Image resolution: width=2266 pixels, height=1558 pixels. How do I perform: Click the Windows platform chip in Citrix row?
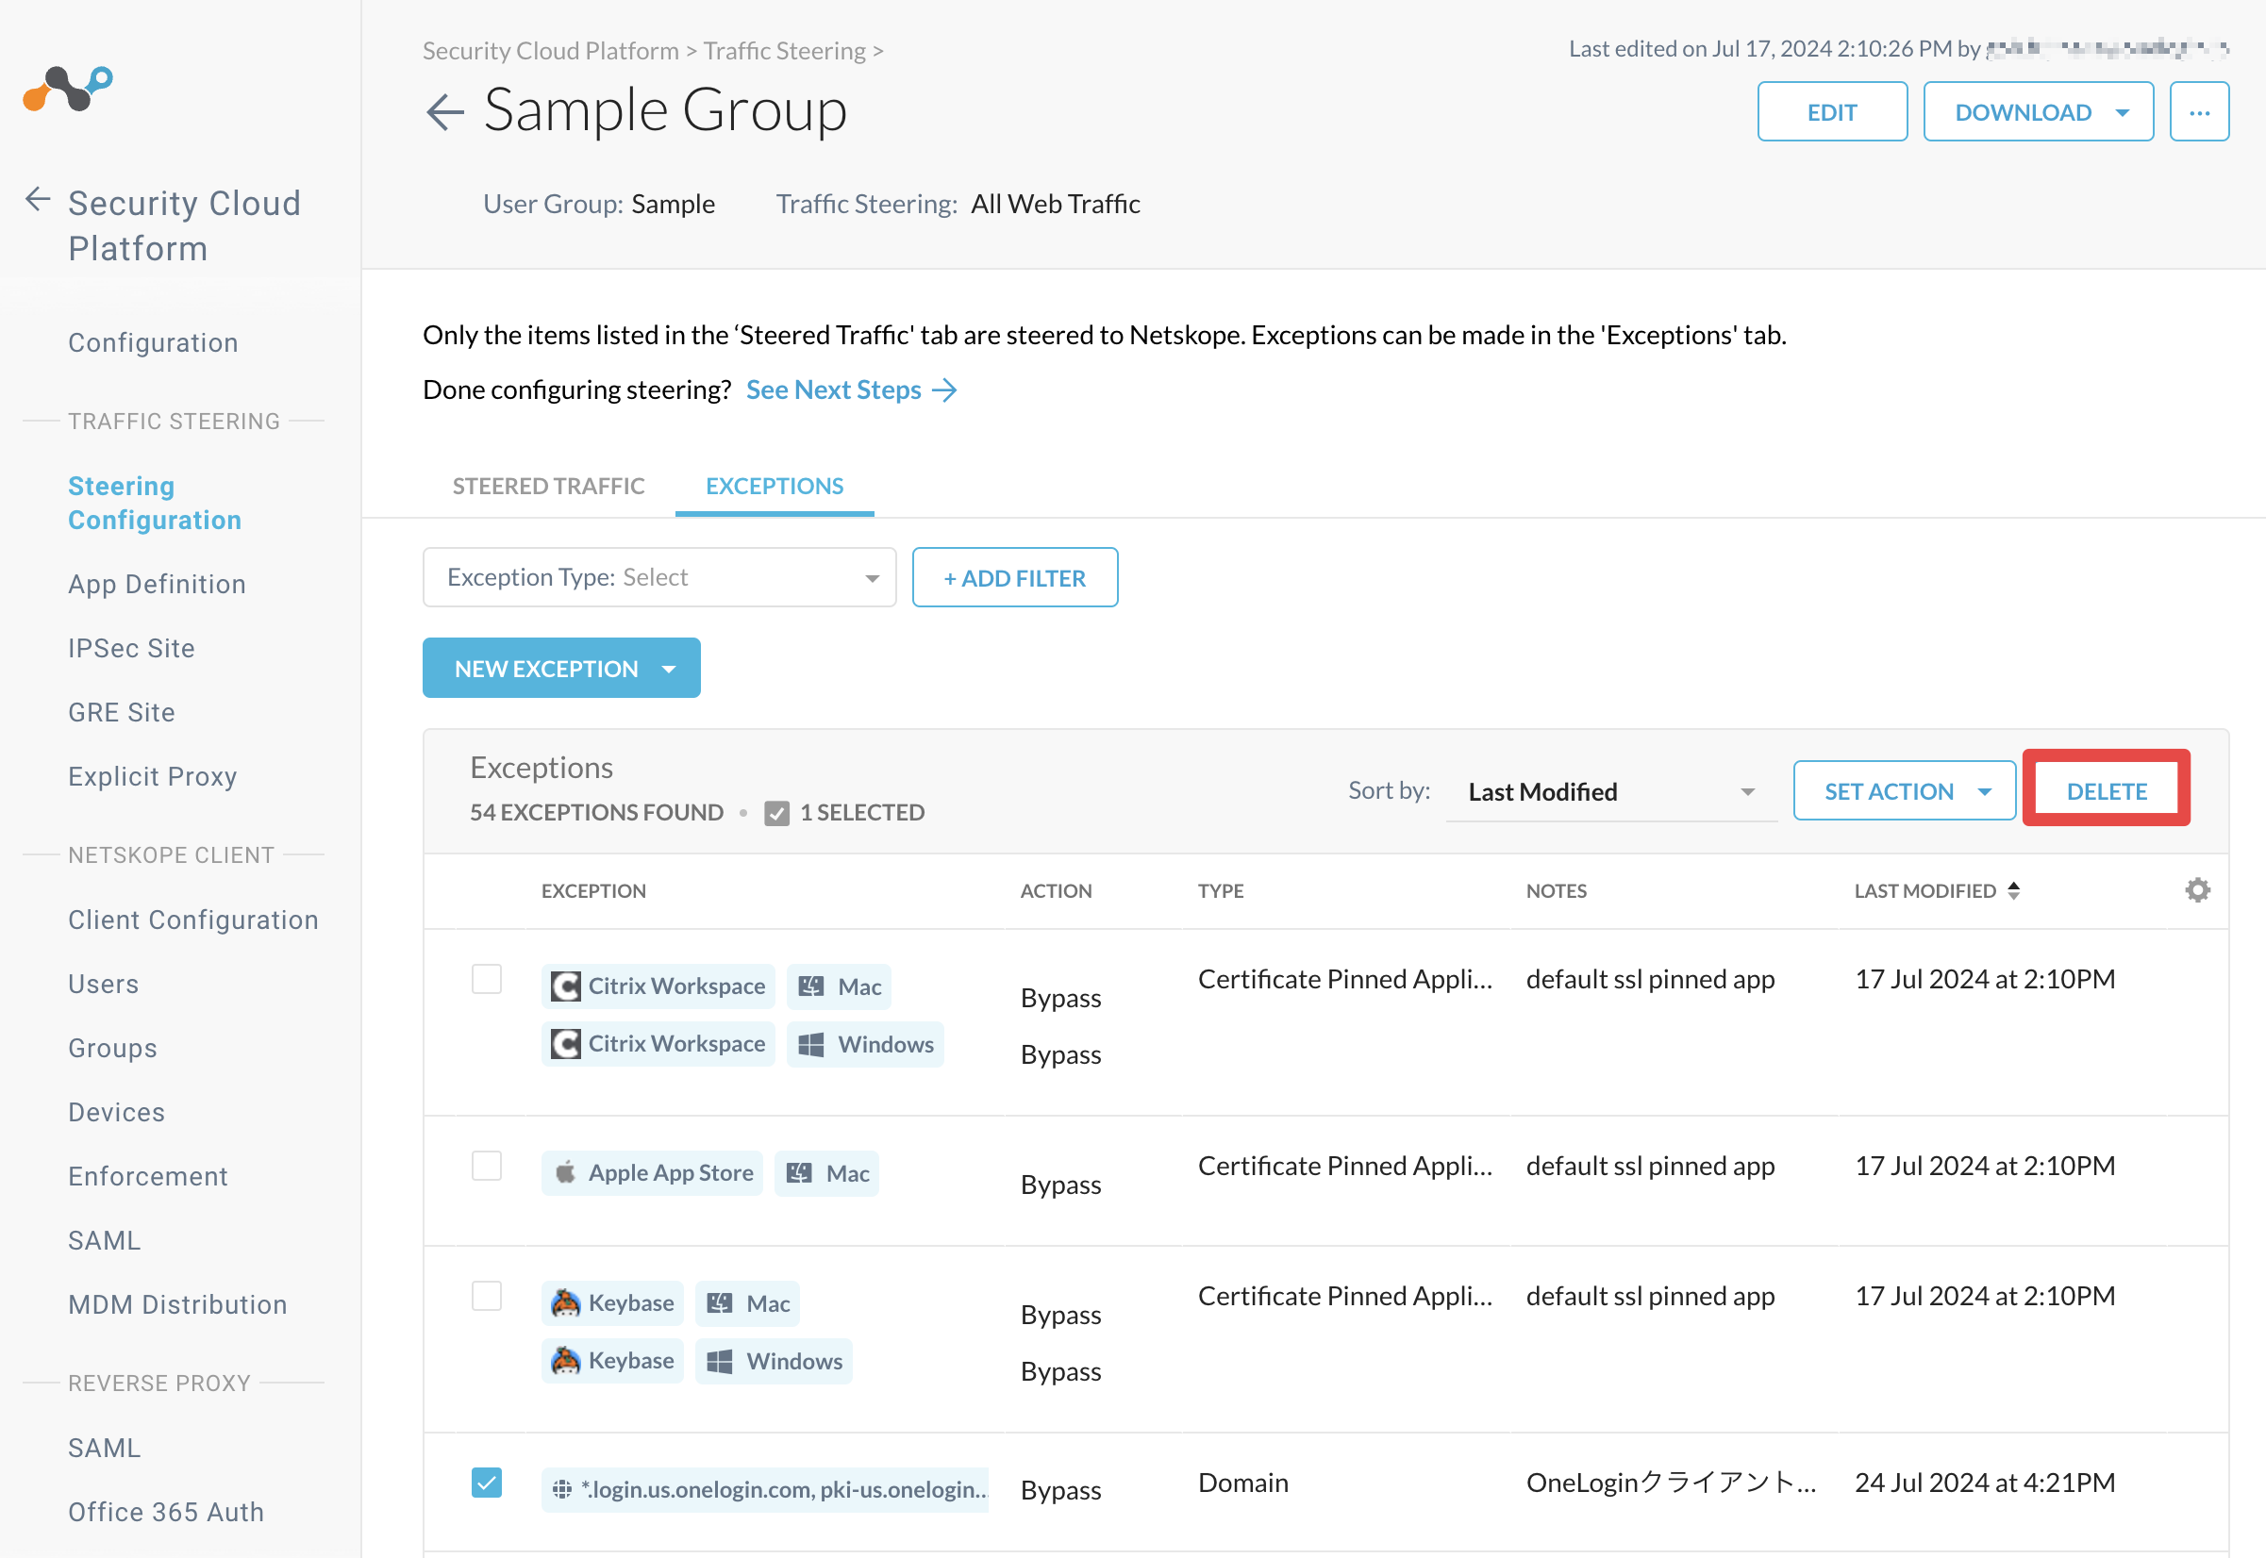coord(866,1044)
